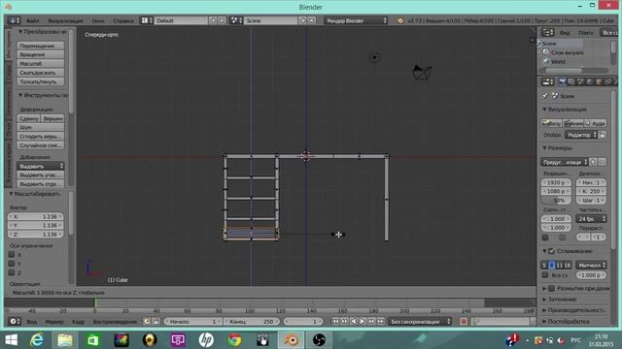Image resolution: width=622 pixels, height=349 pixels.
Task: Expand the Постобработка panel
Action: click(544, 322)
